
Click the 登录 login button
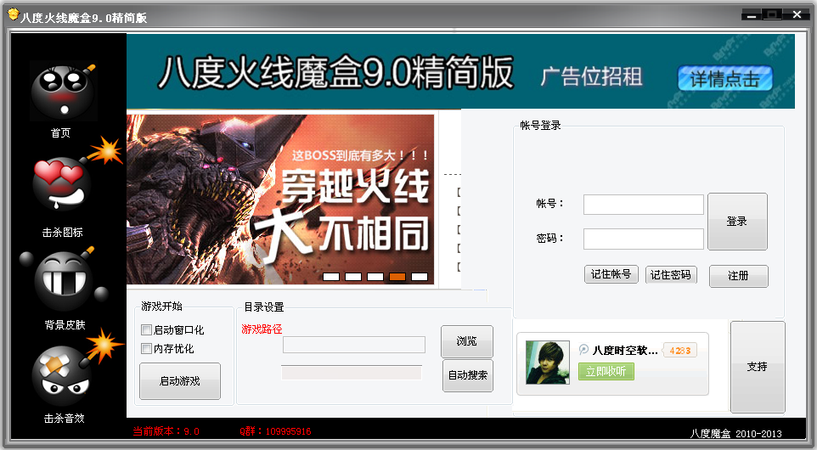coord(737,222)
